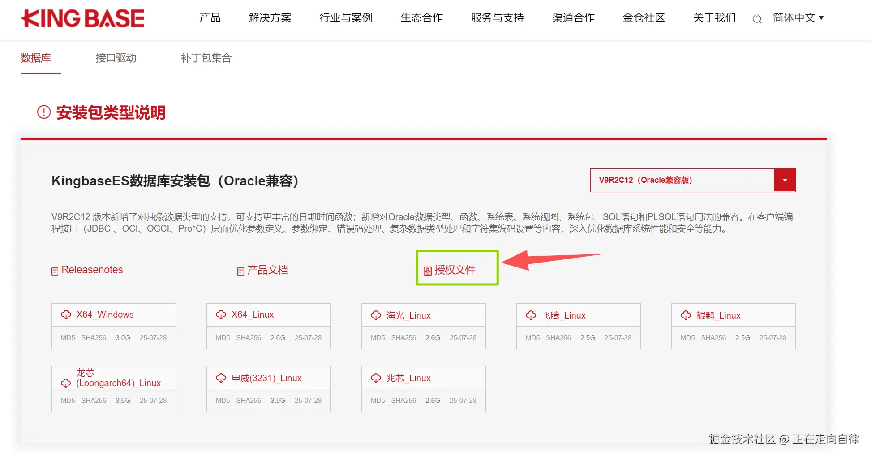Switch to the 接口驱动 tab

[116, 58]
